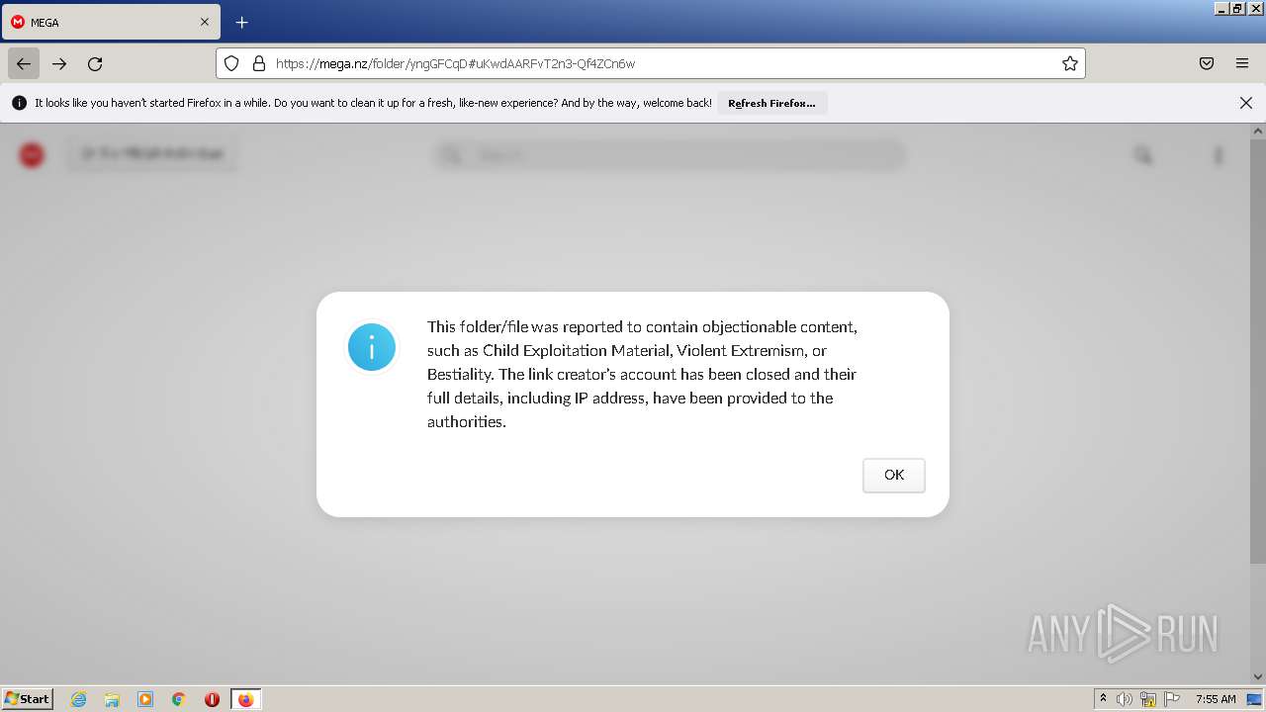Select the MEGA browser tab
Image resolution: width=1266 pixels, height=712 pixels.
[111, 22]
